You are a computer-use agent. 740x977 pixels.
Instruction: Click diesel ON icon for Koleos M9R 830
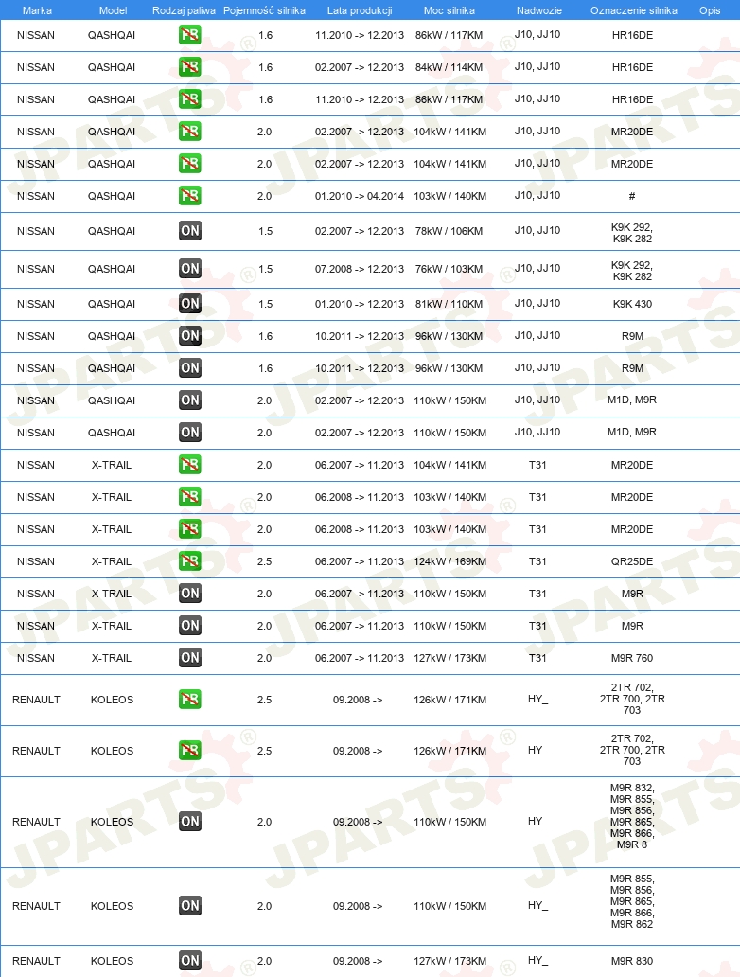189,961
